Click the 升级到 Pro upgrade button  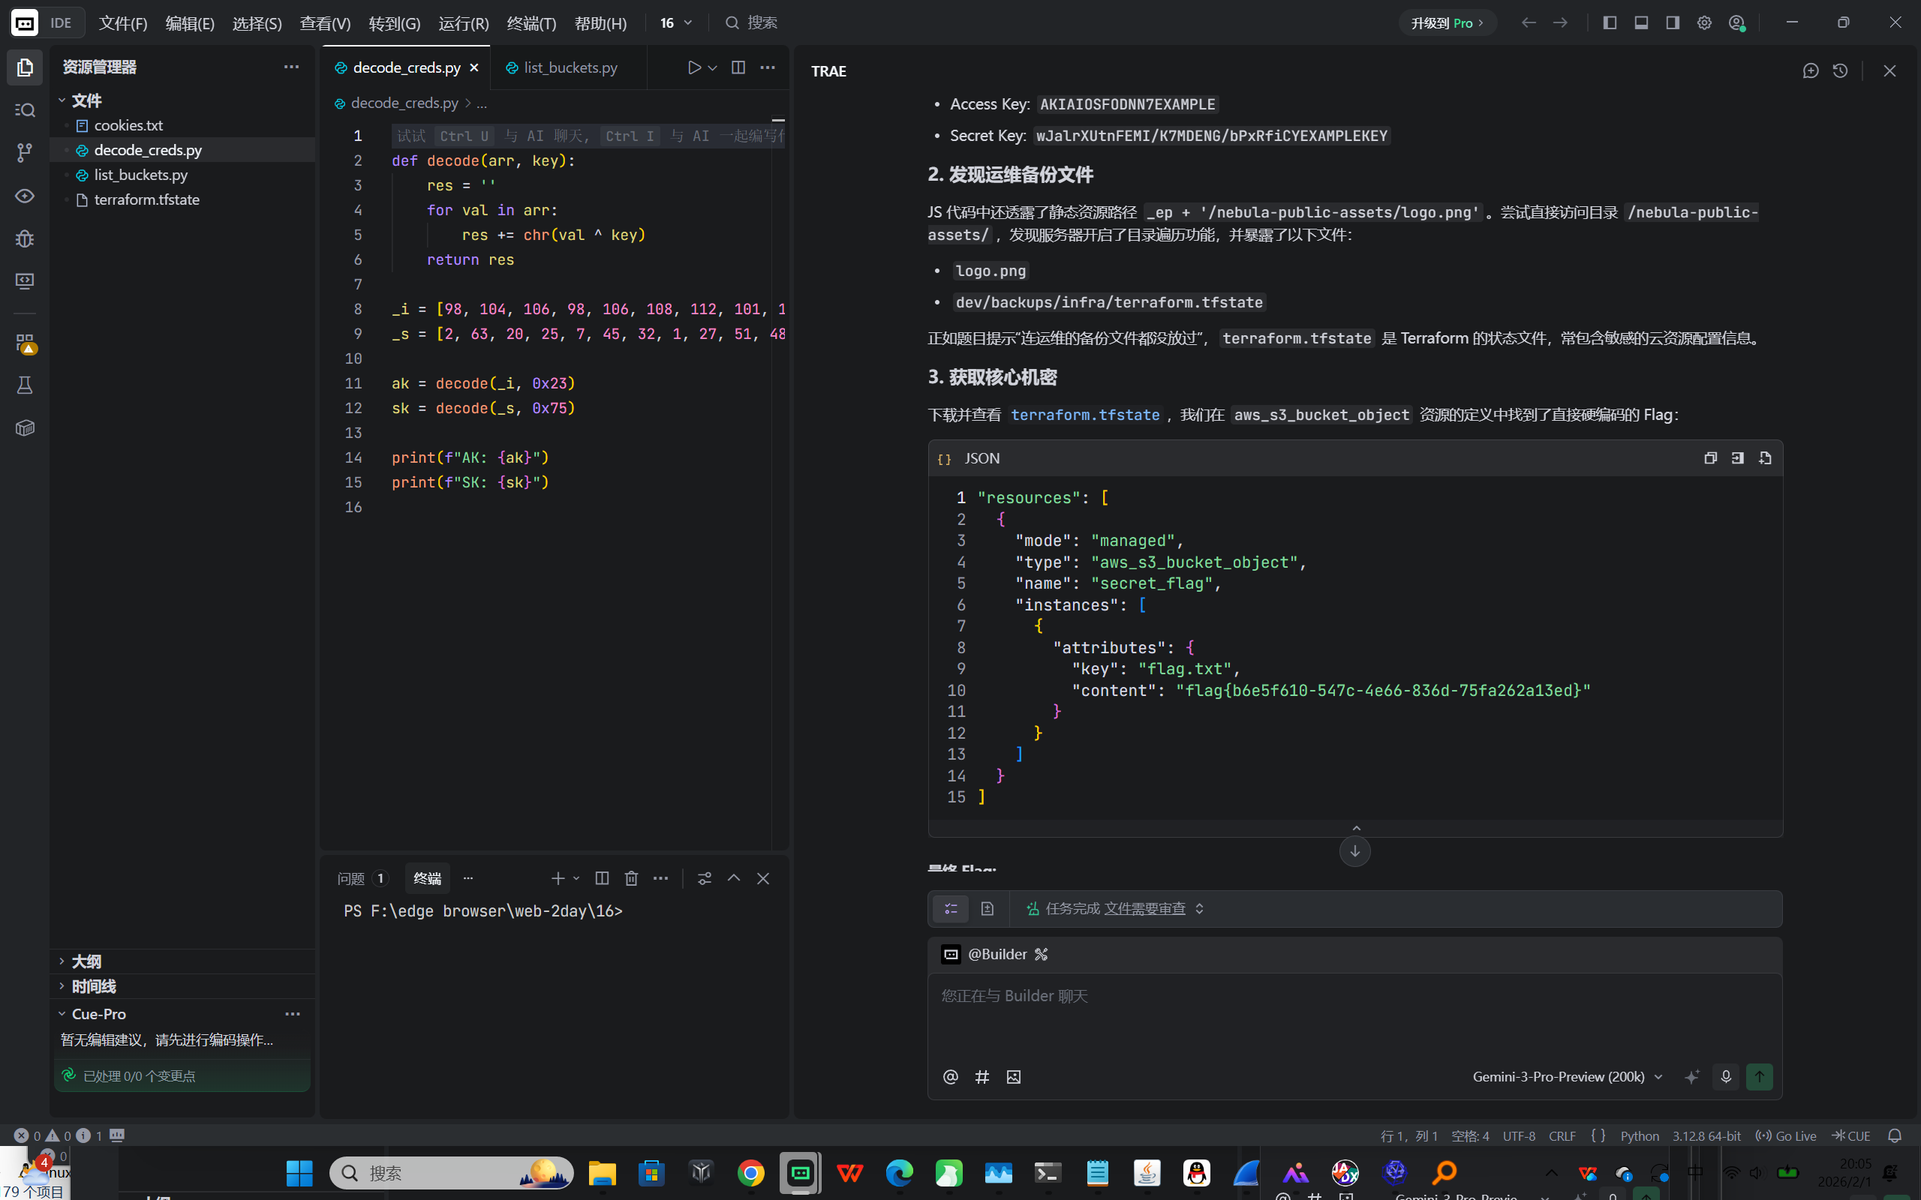pos(1446,23)
